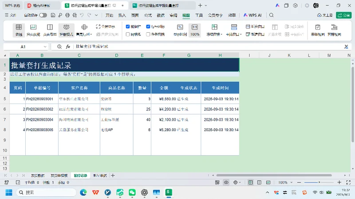This screenshot has height=199, width=355.
Task: Click the horizontal scrollbar
Action: pos(274,175)
